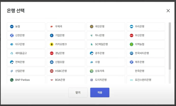Click the 신협조합 logo icon
This screenshot has height=106, width=176.
coord(52,62)
